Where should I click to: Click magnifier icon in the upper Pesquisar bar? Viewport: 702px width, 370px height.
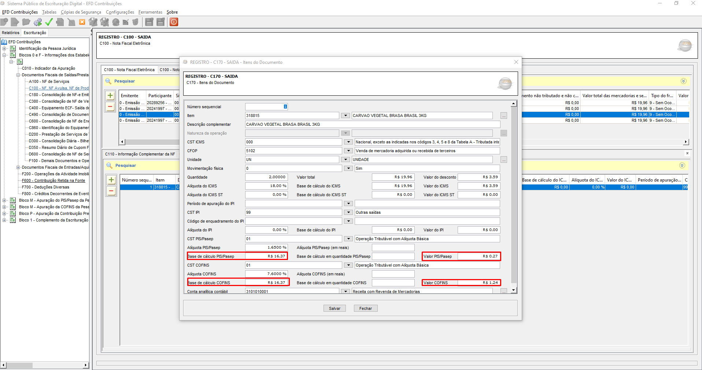(108, 81)
